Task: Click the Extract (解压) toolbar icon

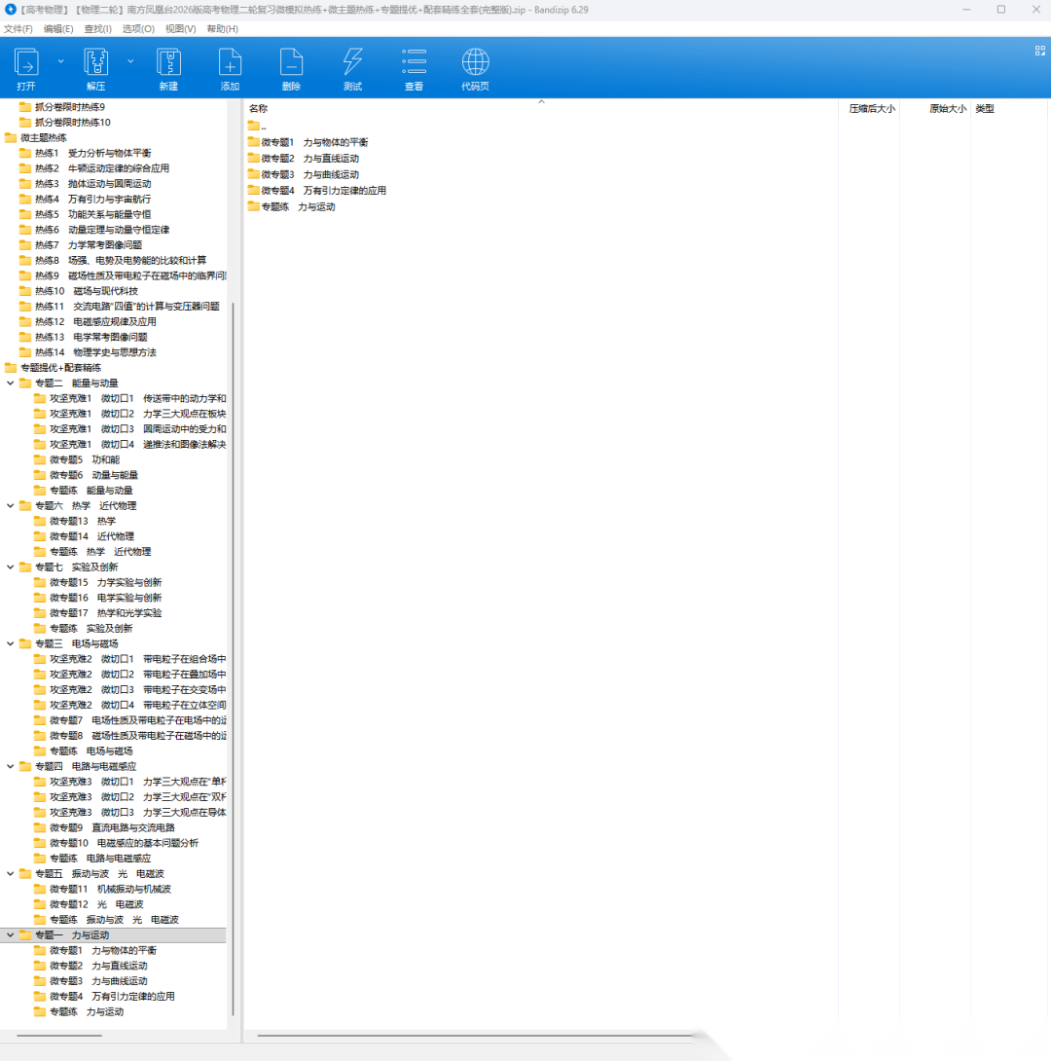Action: point(95,63)
